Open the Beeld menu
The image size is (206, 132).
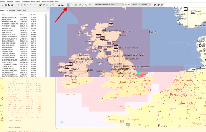pyautogui.click(x=33, y=1)
